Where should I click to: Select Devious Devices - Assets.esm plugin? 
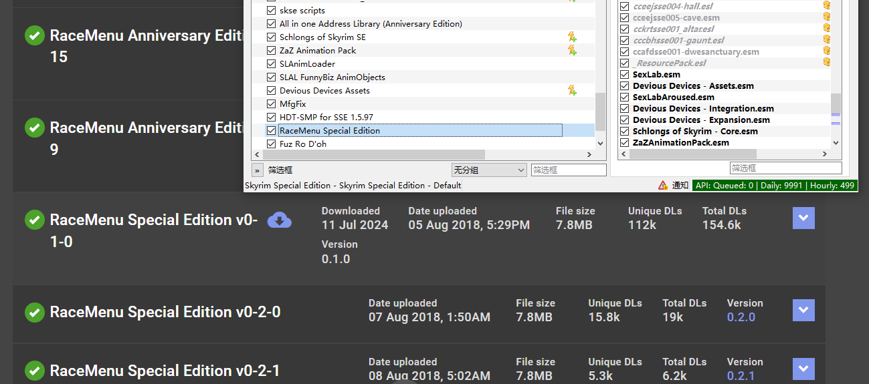click(x=693, y=86)
